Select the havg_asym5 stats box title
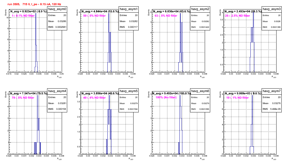Viewport: 286px width, 164px height. tap(129, 91)
